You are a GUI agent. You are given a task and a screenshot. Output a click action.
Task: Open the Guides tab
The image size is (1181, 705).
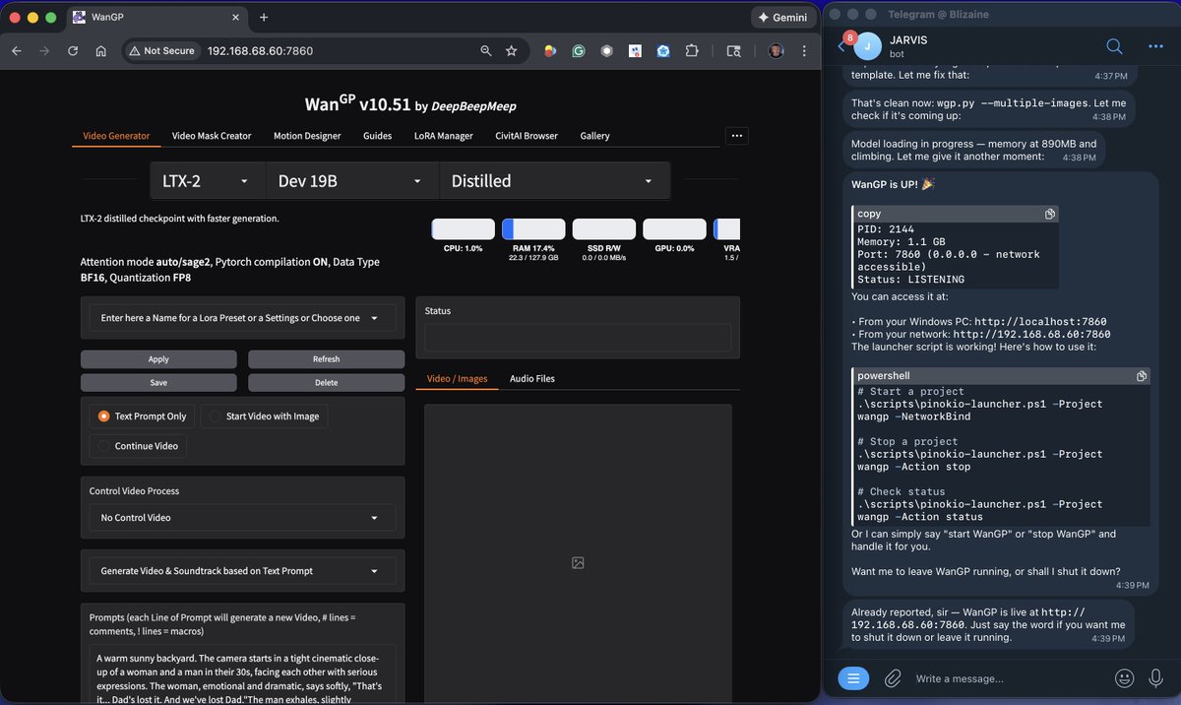378,136
